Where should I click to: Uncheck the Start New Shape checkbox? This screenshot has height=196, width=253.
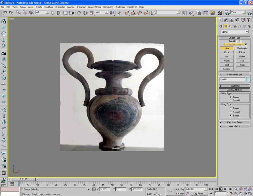246,45
